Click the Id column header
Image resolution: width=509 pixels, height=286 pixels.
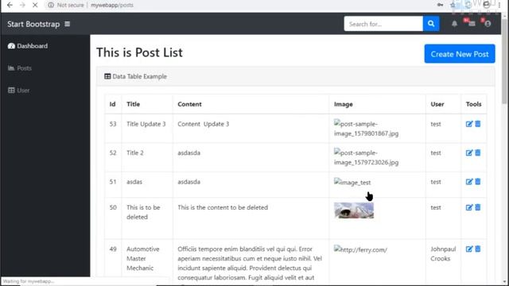[113, 104]
